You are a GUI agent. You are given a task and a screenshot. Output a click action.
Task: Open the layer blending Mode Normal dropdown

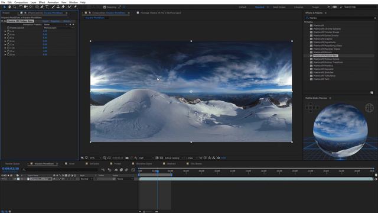tap(86, 179)
